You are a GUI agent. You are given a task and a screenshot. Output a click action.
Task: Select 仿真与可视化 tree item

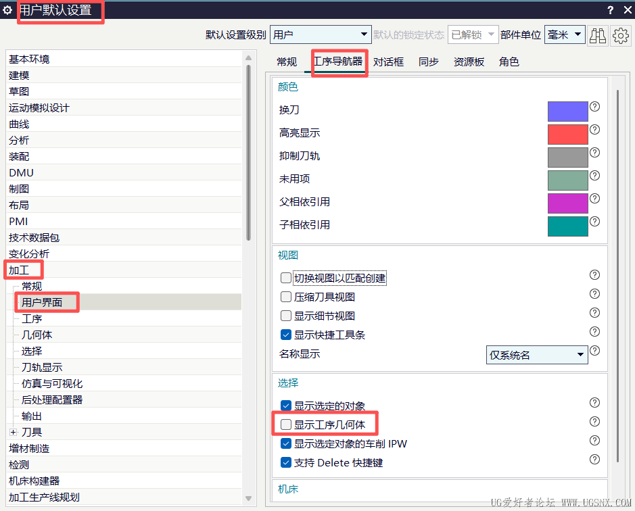(x=52, y=383)
